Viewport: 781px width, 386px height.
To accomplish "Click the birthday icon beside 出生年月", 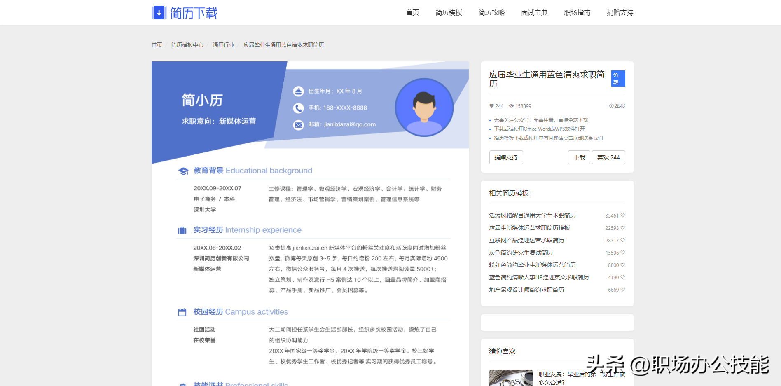I will (299, 91).
